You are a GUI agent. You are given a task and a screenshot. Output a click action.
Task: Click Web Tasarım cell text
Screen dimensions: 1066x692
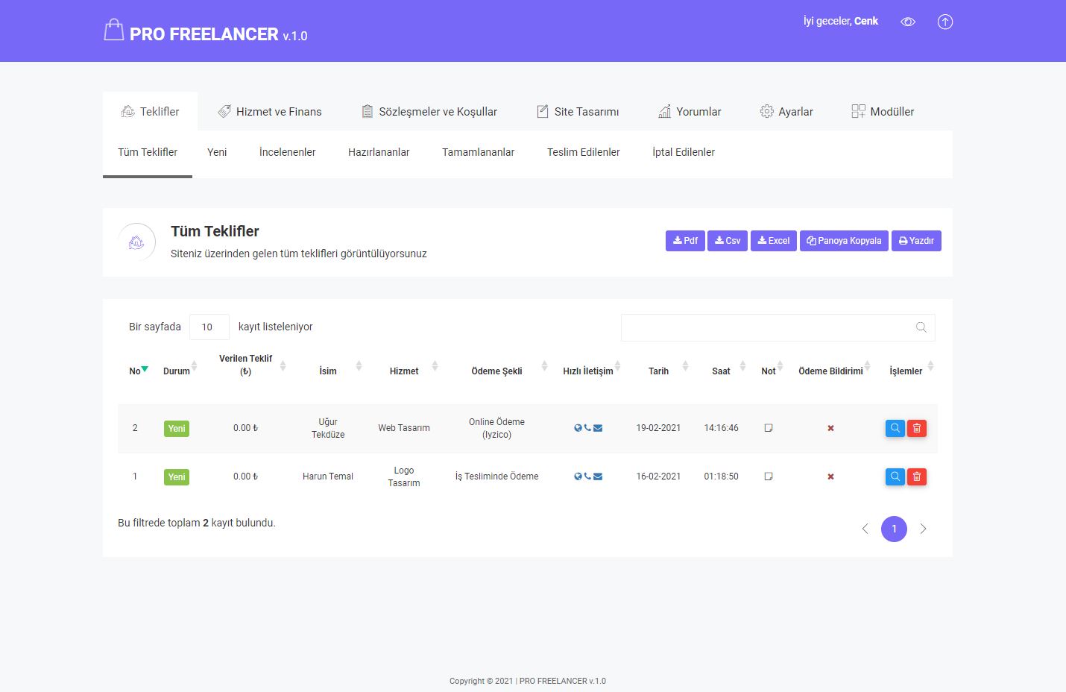pyautogui.click(x=404, y=428)
